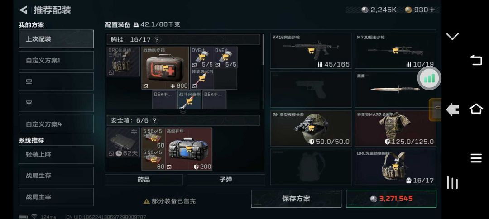
Task: Tap the back arrow next to 推荐配装
Action: coord(24,10)
